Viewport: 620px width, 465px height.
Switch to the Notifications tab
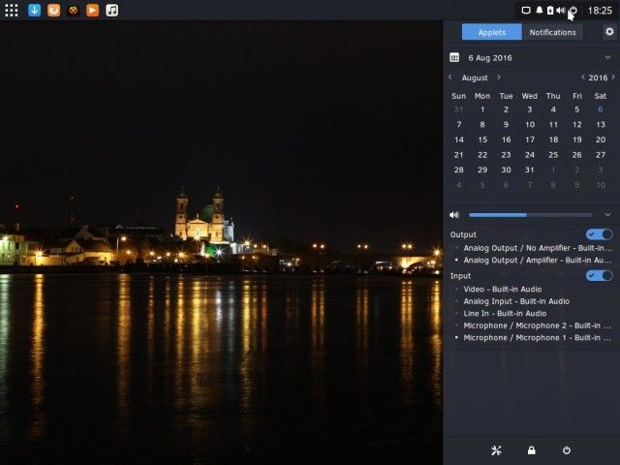[x=552, y=32]
